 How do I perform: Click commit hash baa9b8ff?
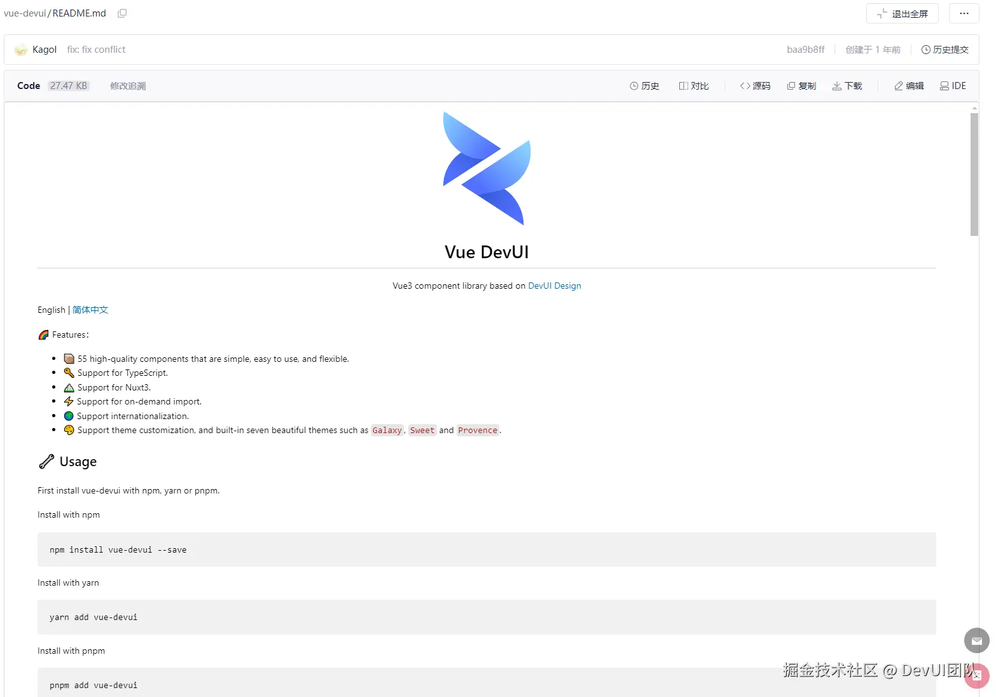click(x=805, y=50)
